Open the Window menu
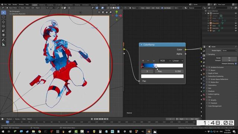Screen dimensions: 238x134 coord(21,4)
